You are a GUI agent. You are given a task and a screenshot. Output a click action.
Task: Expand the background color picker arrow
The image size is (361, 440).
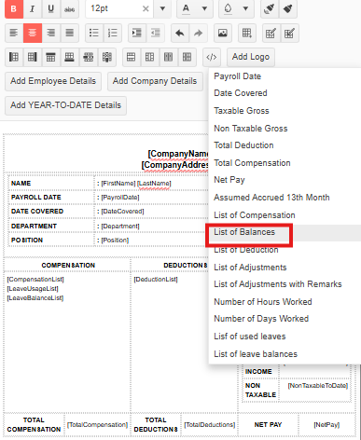[x=245, y=9]
